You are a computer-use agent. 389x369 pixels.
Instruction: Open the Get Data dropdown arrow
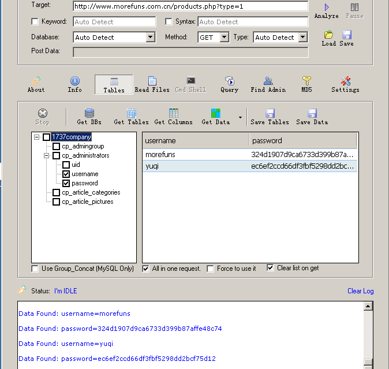pyautogui.click(x=240, y=117)
